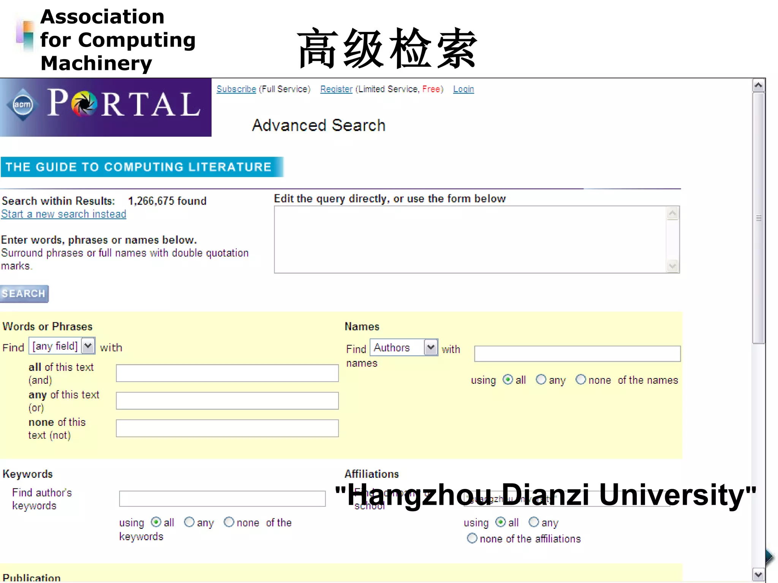Click the ACM diamond logo icon

point(23,104)
